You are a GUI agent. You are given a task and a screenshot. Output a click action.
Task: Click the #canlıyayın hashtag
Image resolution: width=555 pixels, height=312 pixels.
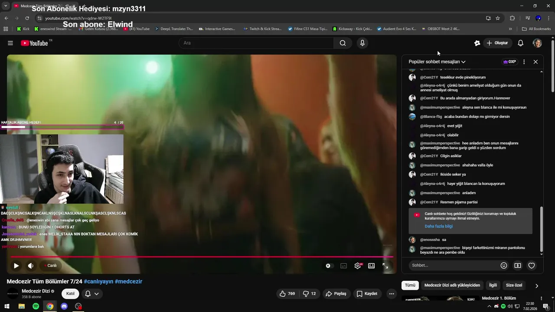click(98, 281)
